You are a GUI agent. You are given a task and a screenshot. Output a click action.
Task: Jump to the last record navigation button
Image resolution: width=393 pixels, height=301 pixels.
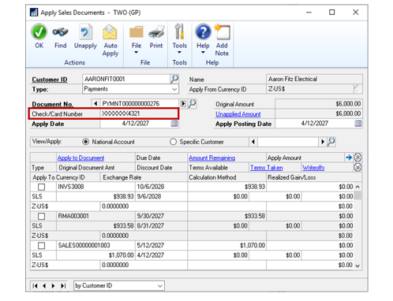(63, 286)
